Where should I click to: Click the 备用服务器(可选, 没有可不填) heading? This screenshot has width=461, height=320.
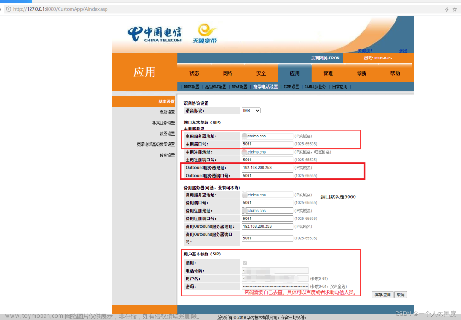pyautogui.click(x=212, y=188)
